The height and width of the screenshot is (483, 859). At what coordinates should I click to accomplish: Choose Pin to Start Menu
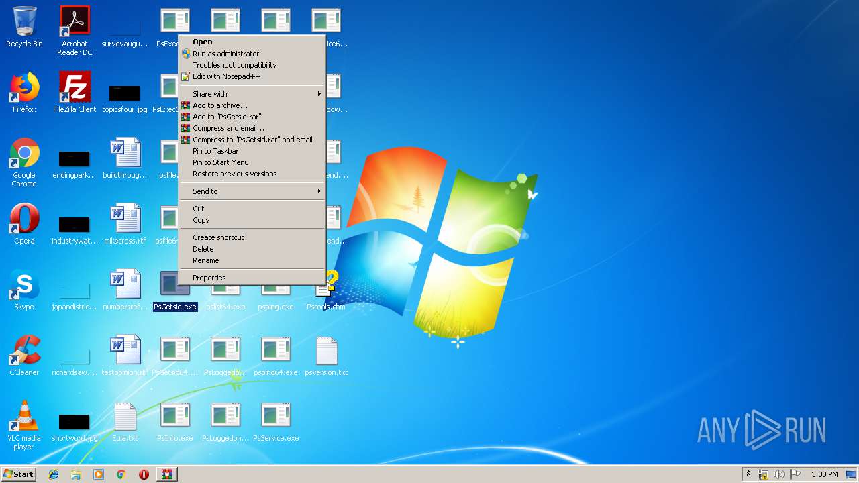252,162
